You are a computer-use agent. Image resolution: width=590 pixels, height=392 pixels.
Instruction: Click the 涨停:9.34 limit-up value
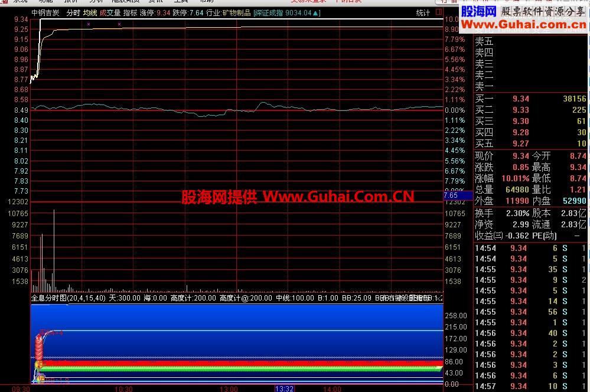click(x=155, y=13)
